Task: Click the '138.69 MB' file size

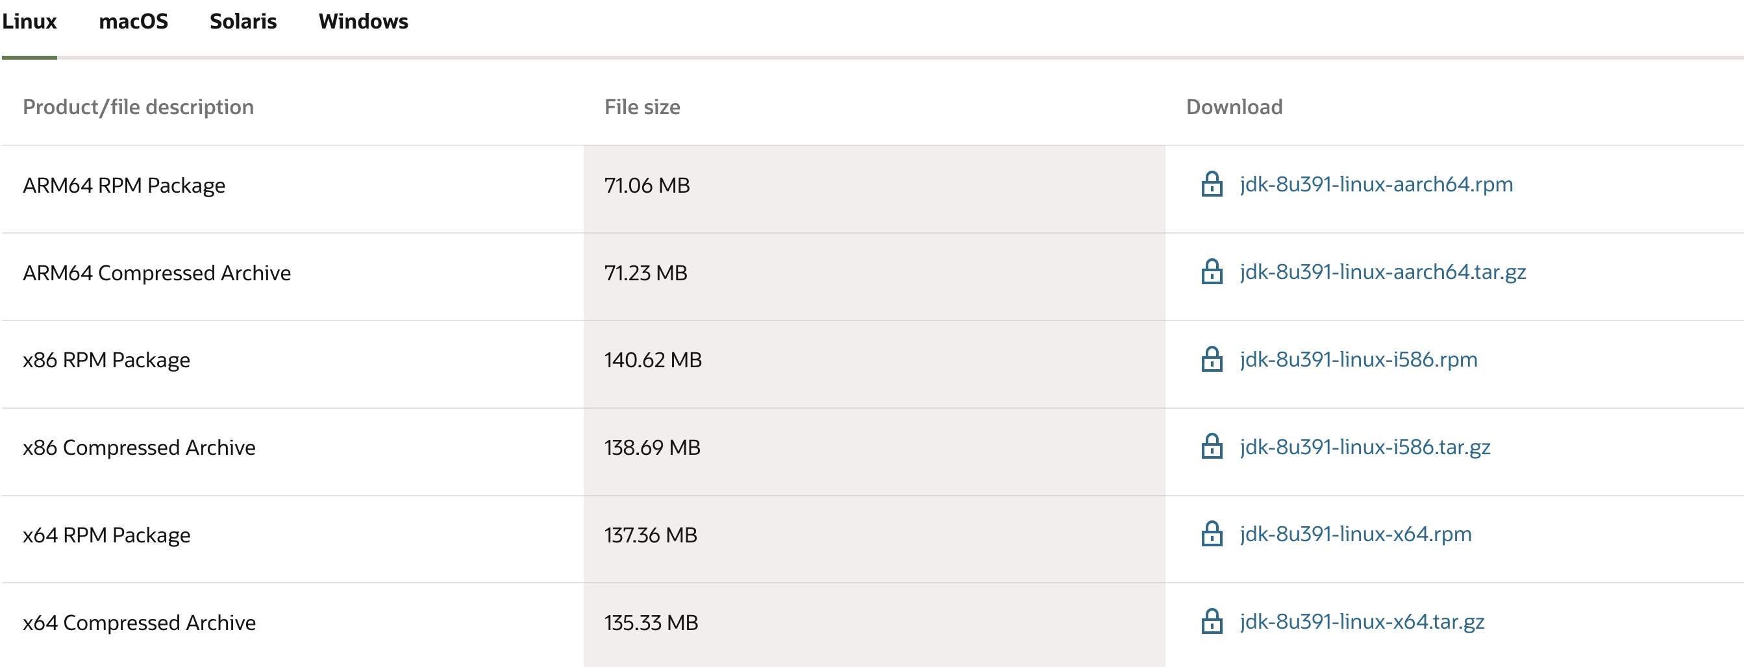Action: pos(652,448)
